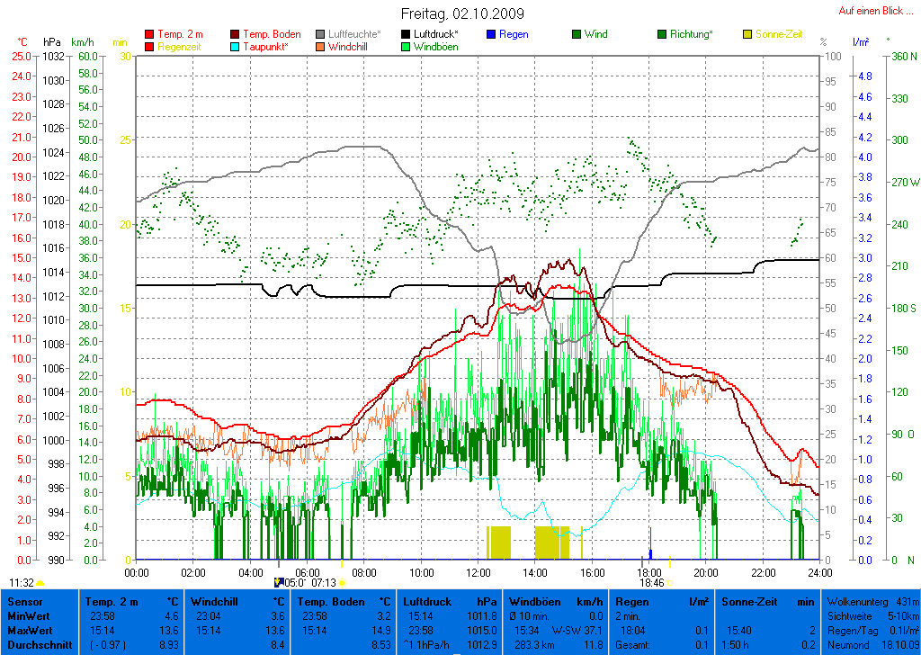Click the orange Windchill legend square
Viewport: 921px width, 655px height.
[x=321, y=47]
